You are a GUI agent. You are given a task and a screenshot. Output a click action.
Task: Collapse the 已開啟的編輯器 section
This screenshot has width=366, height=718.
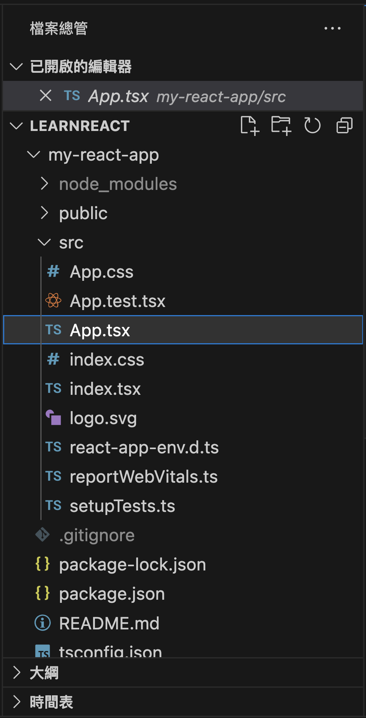pos(16,67)
